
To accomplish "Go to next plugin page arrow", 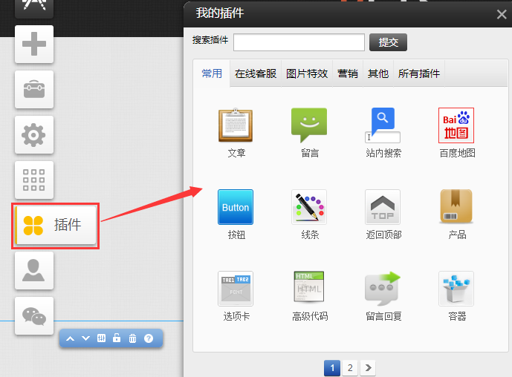I will tap(368, 367).
